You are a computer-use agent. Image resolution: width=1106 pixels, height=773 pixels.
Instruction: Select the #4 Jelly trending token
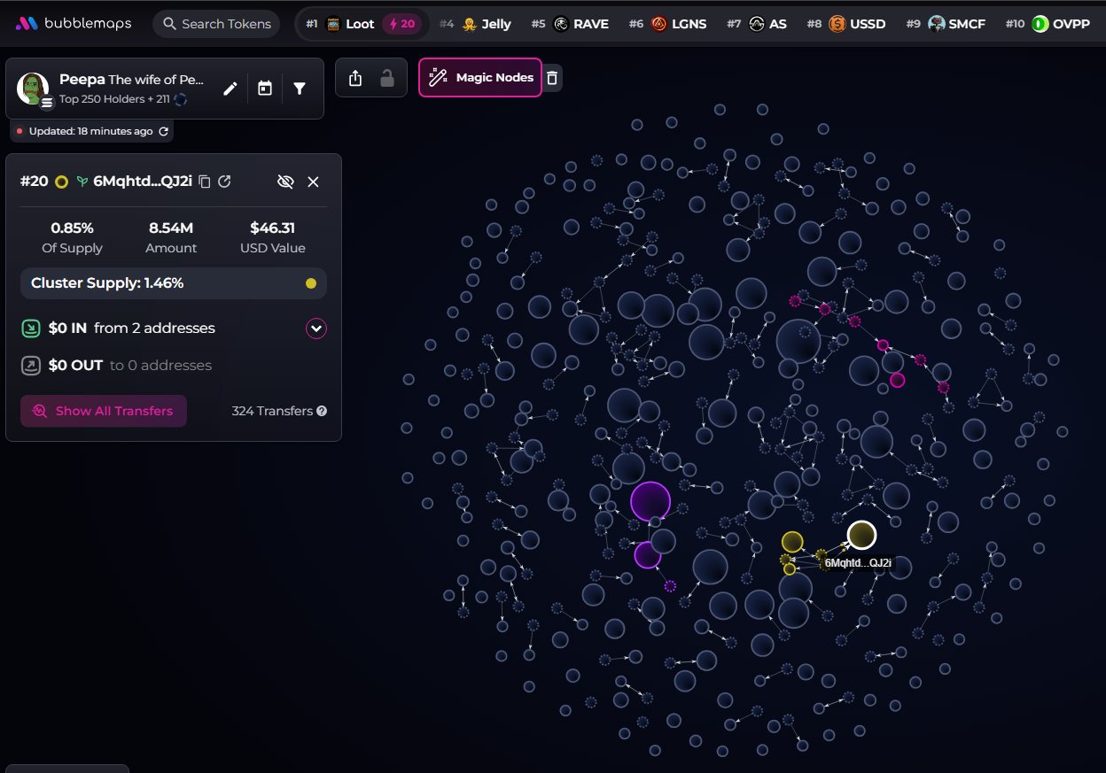pyautogui.click(x=487, y=24)
